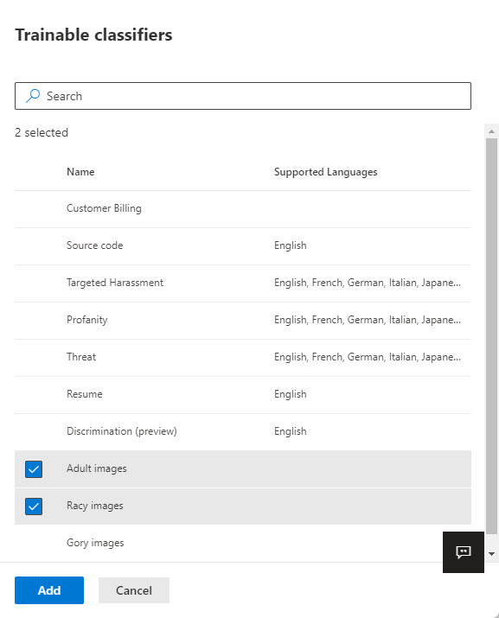Image resolution: width=499 pixels, height=618 pixels.
Task: Select the Source code classifier
Action: point(243,246)
